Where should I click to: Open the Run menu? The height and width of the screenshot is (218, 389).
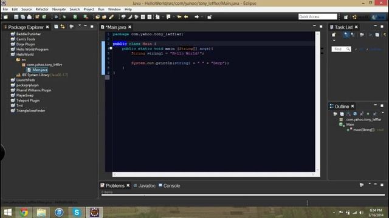pos(102,9)
